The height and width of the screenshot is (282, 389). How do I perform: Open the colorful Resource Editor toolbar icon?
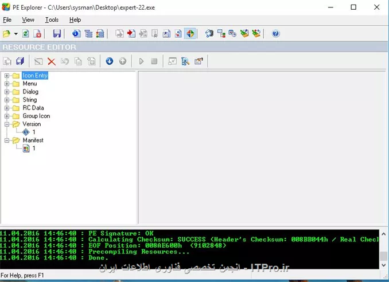pyautogui.click(x=190, y=33)
